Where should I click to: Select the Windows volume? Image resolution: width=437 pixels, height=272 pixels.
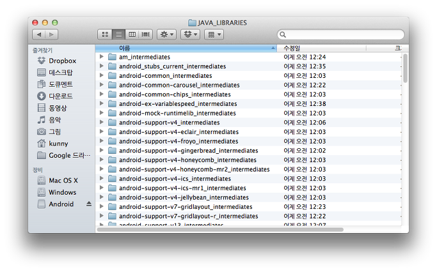[x=56, y=192]
